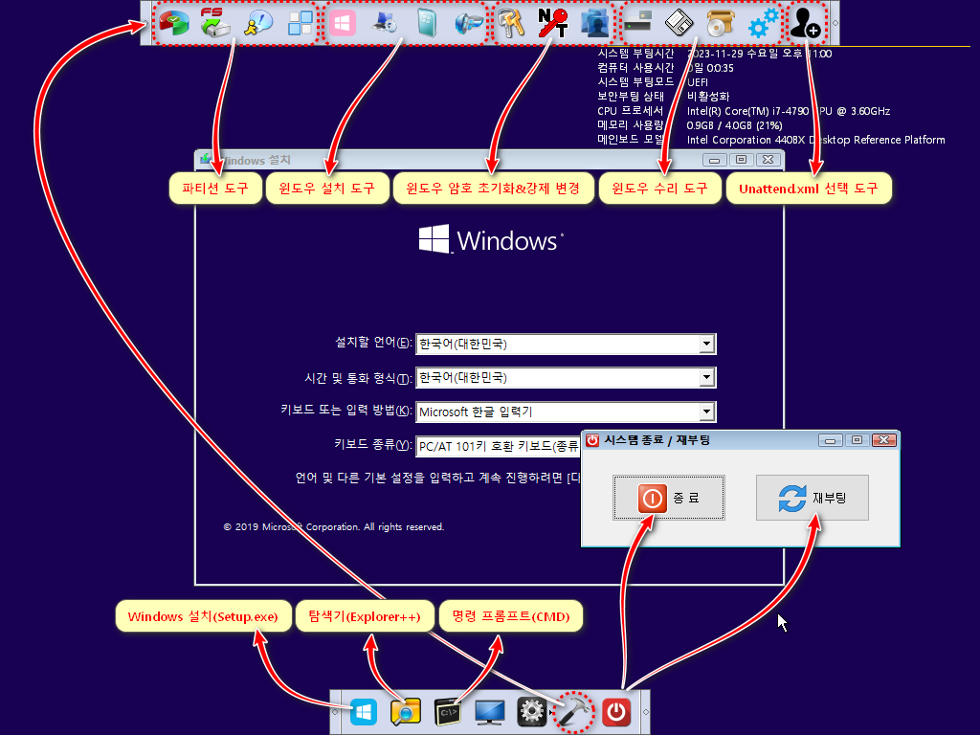Open the blue user silhouettes icon
Image resolution: width=980 pixels, height=735 pixels.
click(595, 23)
